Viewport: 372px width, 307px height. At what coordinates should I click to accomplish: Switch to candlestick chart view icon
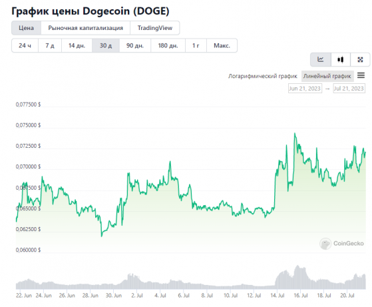pyautogui.click(x=341, y=59)
